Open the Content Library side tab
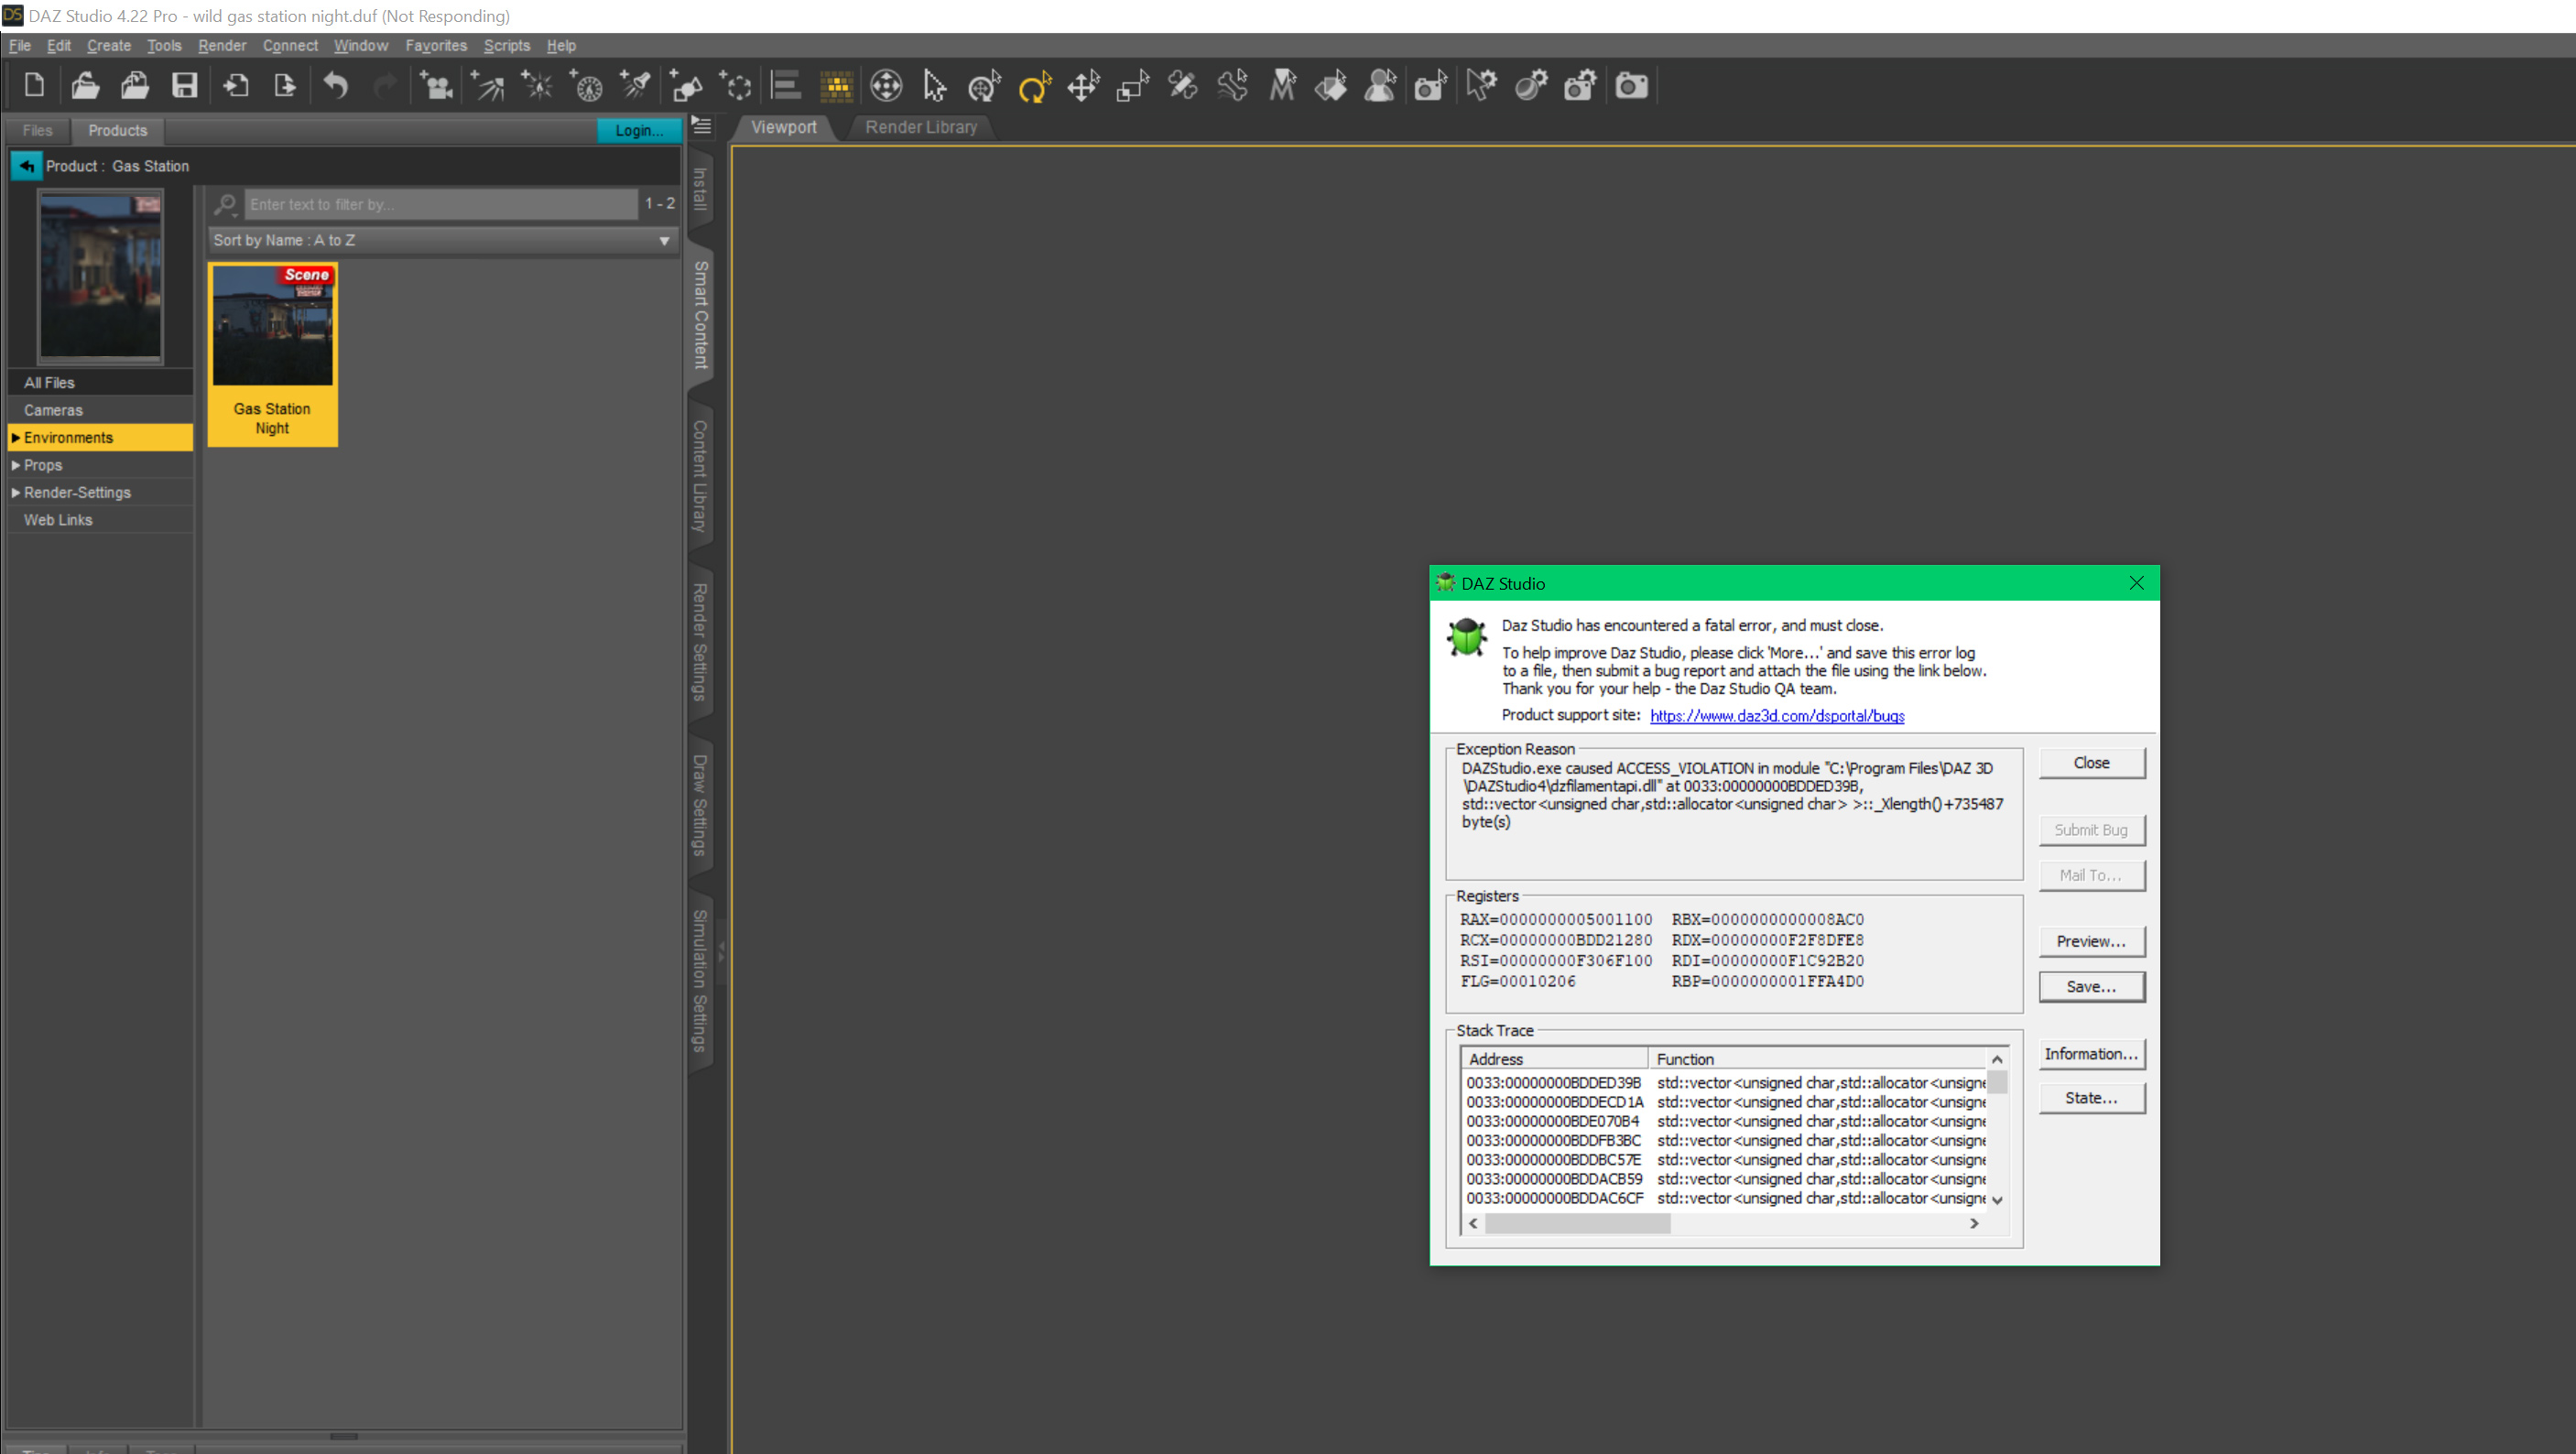Screen dimensions: 2576x1454 701,476
